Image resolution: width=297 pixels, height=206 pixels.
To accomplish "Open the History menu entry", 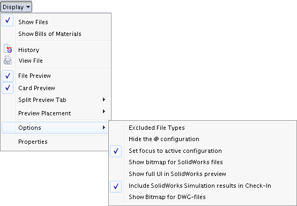I will pos(29,50).
